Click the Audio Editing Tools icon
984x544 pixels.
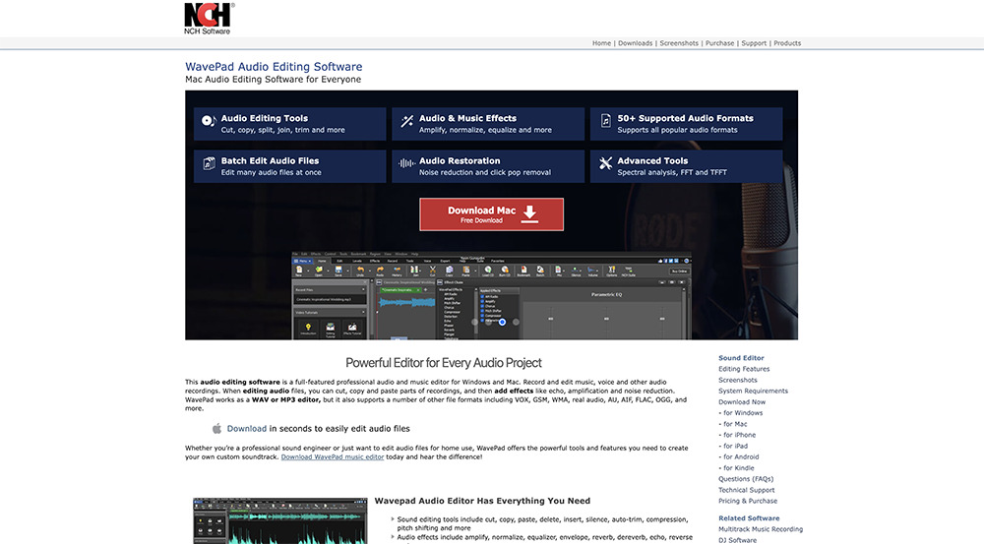click(208, 122)
